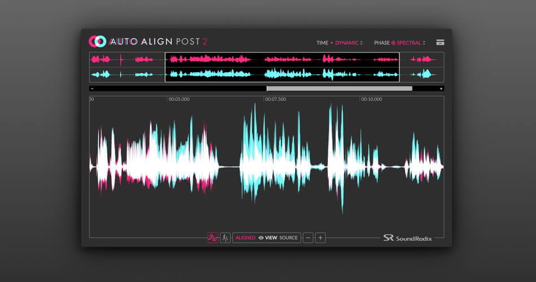Click the up-down arrows beside DYNAMIC
Image resolution: width=536 pixels, height=282 pixels.
coord(361,43)
